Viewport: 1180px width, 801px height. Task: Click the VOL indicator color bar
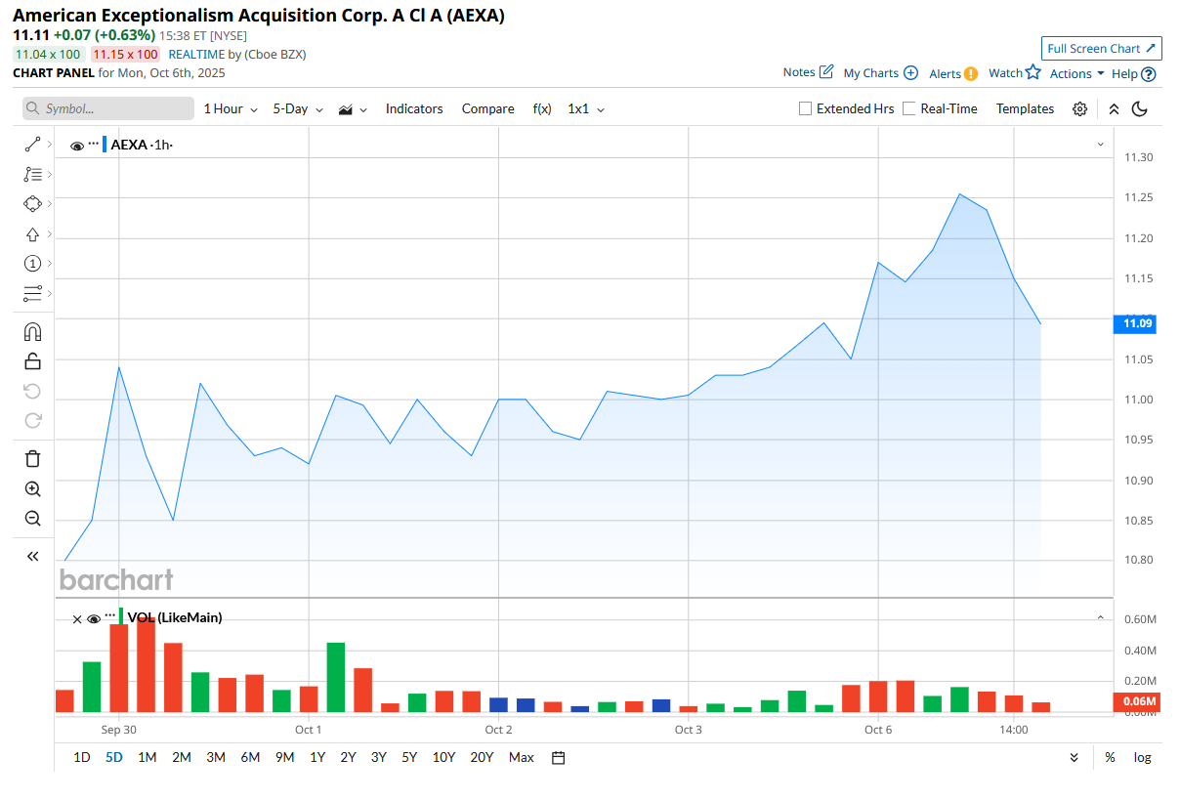coord(121,616)
